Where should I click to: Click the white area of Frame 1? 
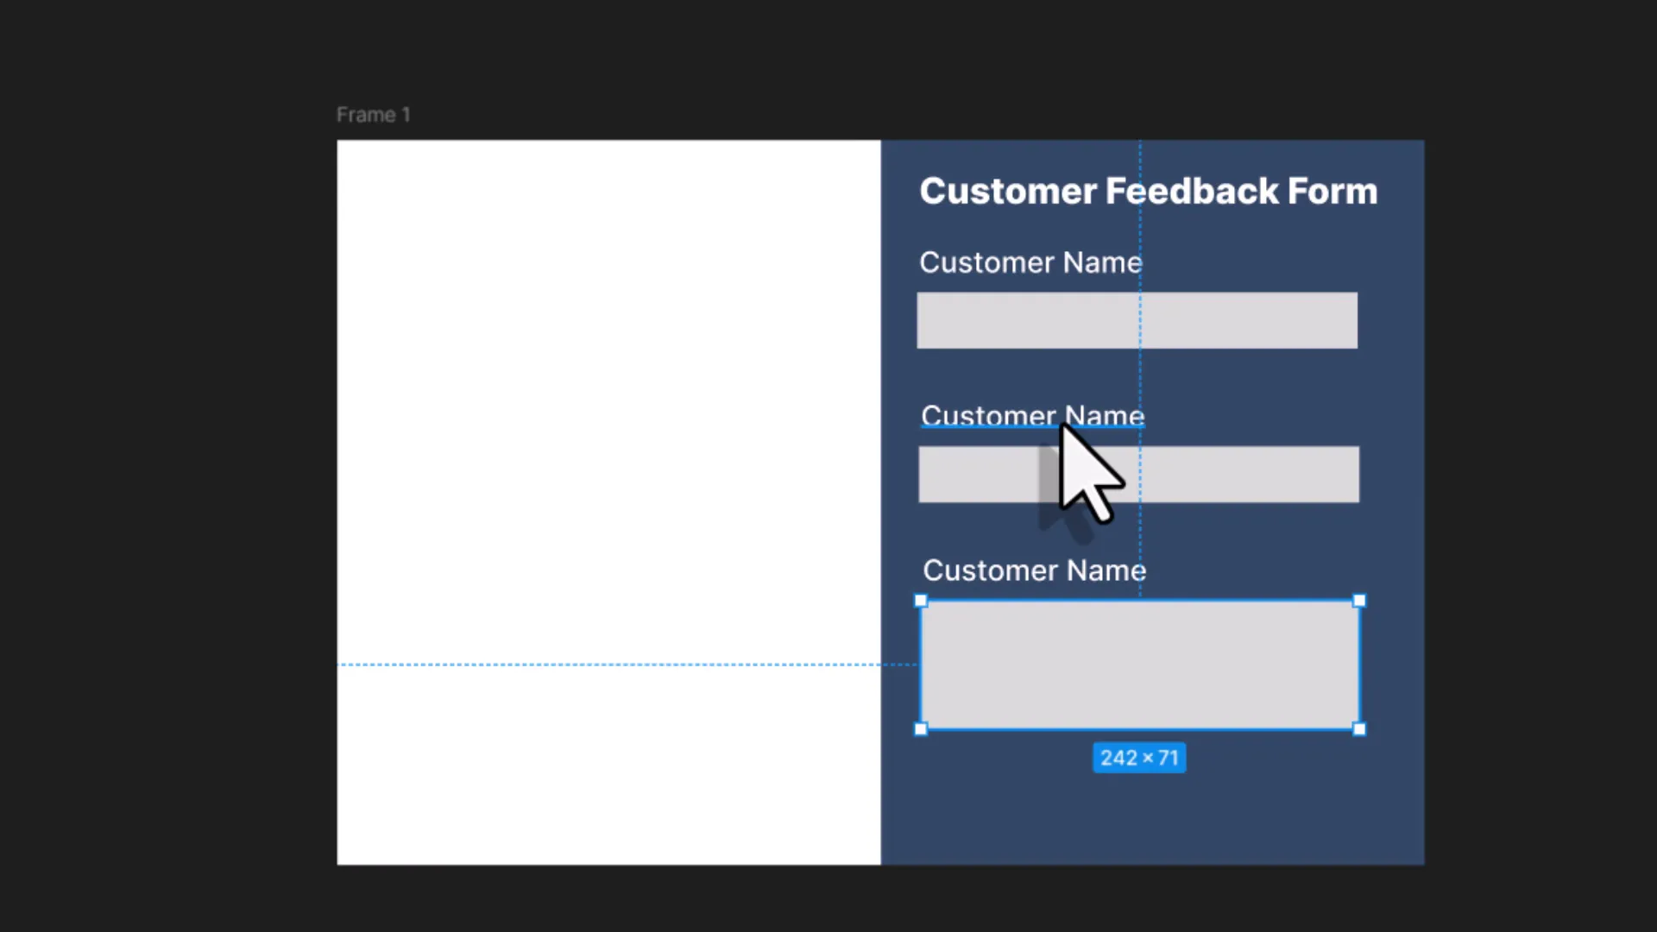[x=604, y=345]
